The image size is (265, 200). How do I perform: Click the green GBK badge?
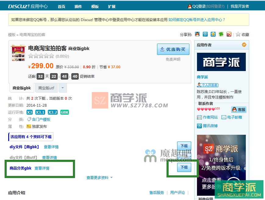[65, 112]
